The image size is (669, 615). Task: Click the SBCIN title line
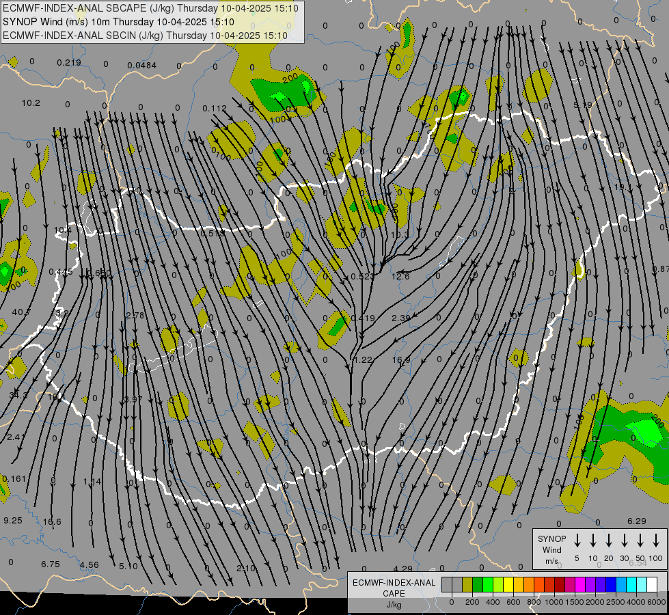145,36
